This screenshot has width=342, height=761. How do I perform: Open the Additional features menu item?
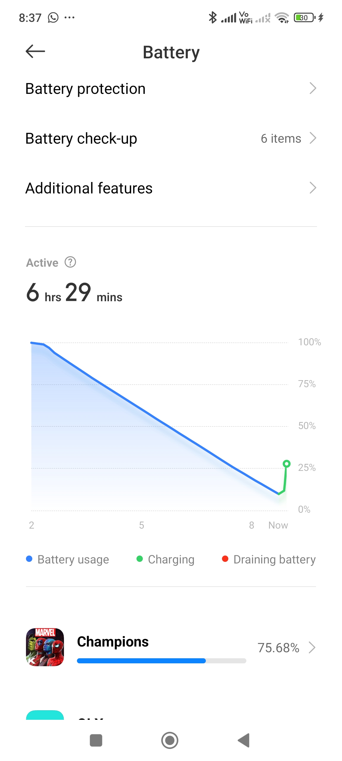pyautogui.click(x=171, y=188)
